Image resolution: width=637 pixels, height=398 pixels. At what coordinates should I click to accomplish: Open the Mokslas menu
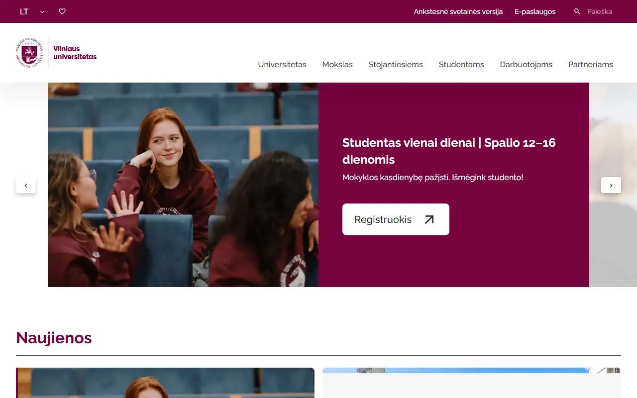337,64
